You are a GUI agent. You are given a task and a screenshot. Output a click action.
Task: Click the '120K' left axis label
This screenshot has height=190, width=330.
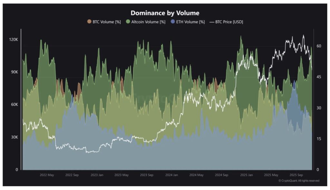point(13,39)
